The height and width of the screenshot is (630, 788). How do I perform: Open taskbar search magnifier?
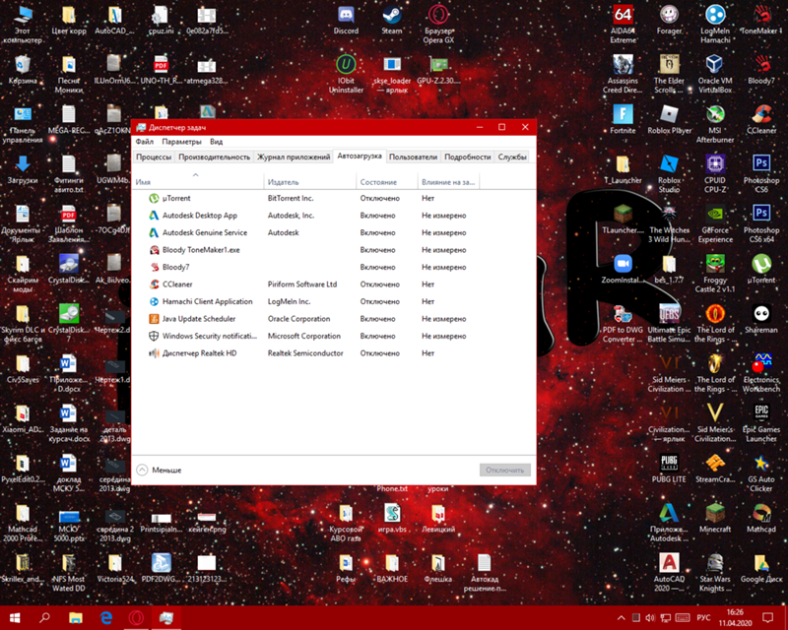(x=44, y=617)
